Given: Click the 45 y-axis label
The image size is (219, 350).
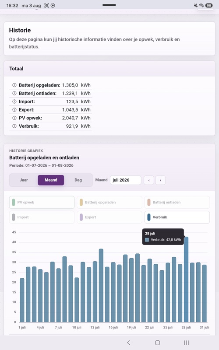Looking at the screenshot, I should point(14,232).
